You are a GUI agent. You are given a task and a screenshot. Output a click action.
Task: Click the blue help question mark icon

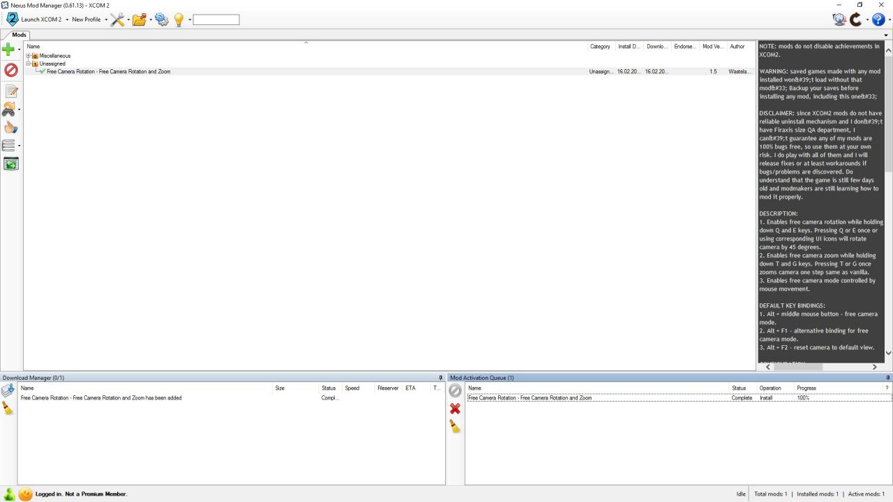click(878, 20)
